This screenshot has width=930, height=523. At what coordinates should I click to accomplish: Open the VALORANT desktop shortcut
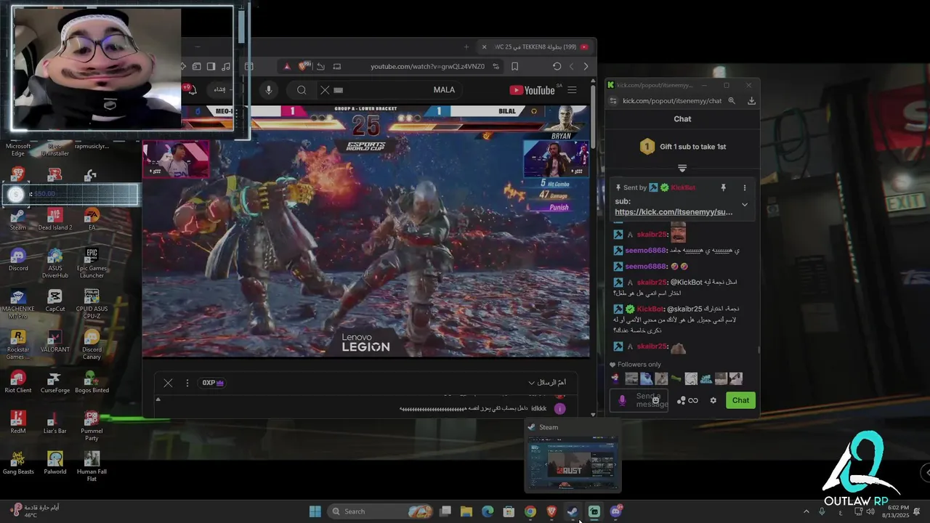[55, 340]
